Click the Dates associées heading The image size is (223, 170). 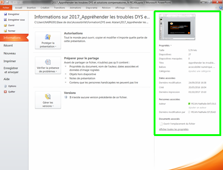167,78
